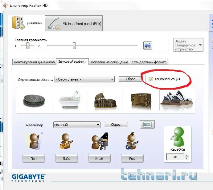Choose the stone room environment icon

pyautogui.click(x=141, y=101)
